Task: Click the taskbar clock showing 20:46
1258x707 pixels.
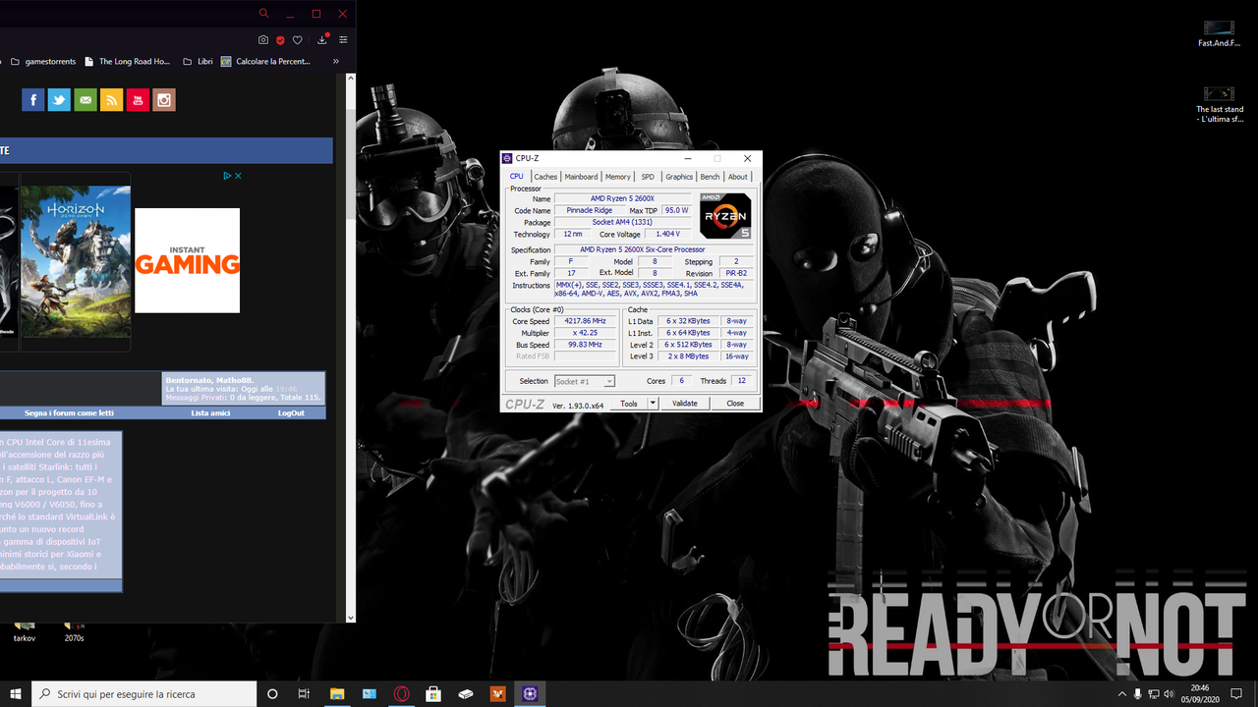Action: click(x=1200, y=694)
